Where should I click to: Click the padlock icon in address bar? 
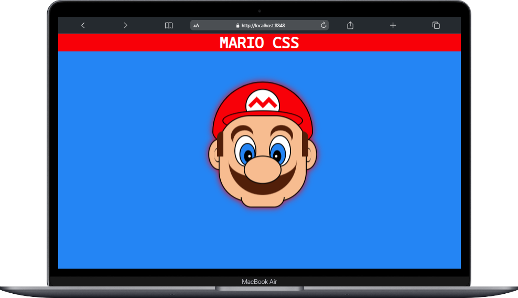(238, 26)
